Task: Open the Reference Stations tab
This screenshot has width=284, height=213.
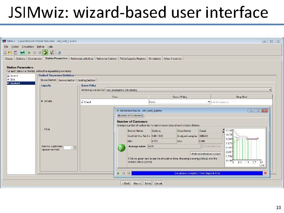Action: point(106,58)
